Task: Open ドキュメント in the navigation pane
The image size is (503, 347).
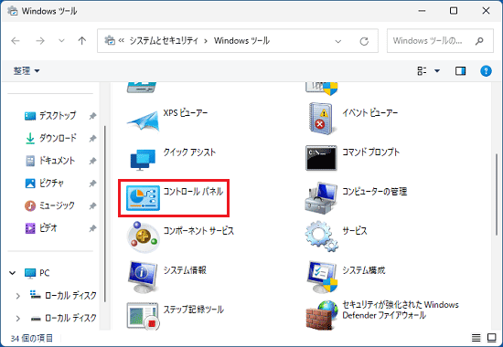Action: coord(49,161)
